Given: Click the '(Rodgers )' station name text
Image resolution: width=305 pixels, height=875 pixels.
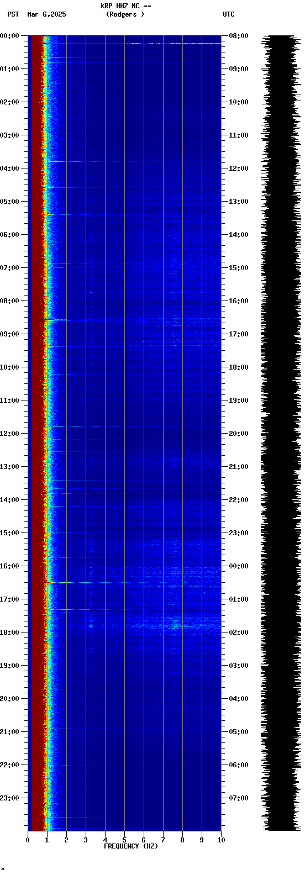Looking at the screenshot, I should 125,14.
